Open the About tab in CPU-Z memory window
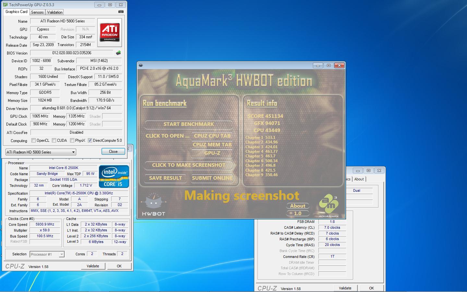467x292 pixels. tap(359, 179)
